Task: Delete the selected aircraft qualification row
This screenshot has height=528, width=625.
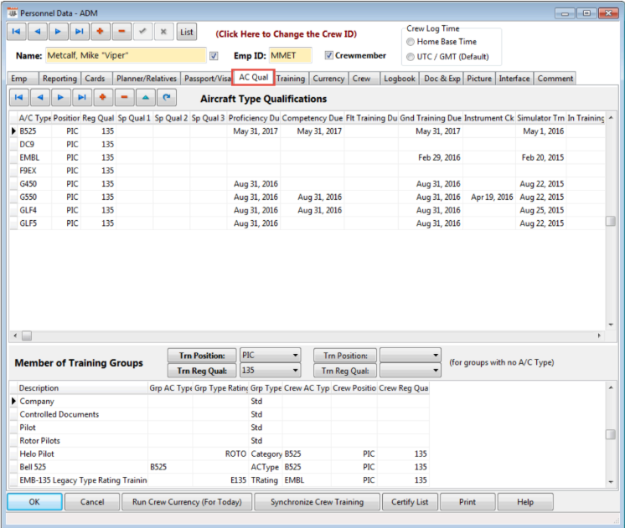Action: (x=125, y=97)
